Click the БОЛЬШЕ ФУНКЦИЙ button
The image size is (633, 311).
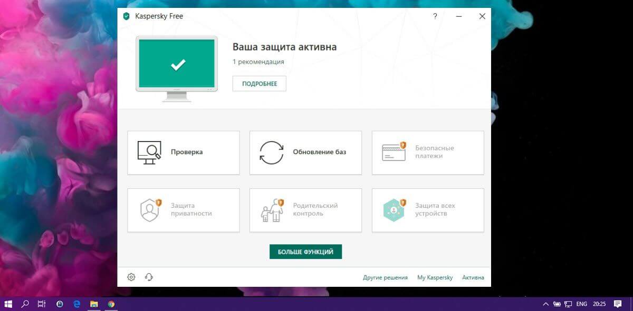coord(305,252)
